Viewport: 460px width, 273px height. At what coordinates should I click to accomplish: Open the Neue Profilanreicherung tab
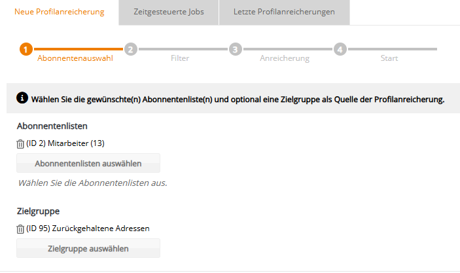(59, 12)
